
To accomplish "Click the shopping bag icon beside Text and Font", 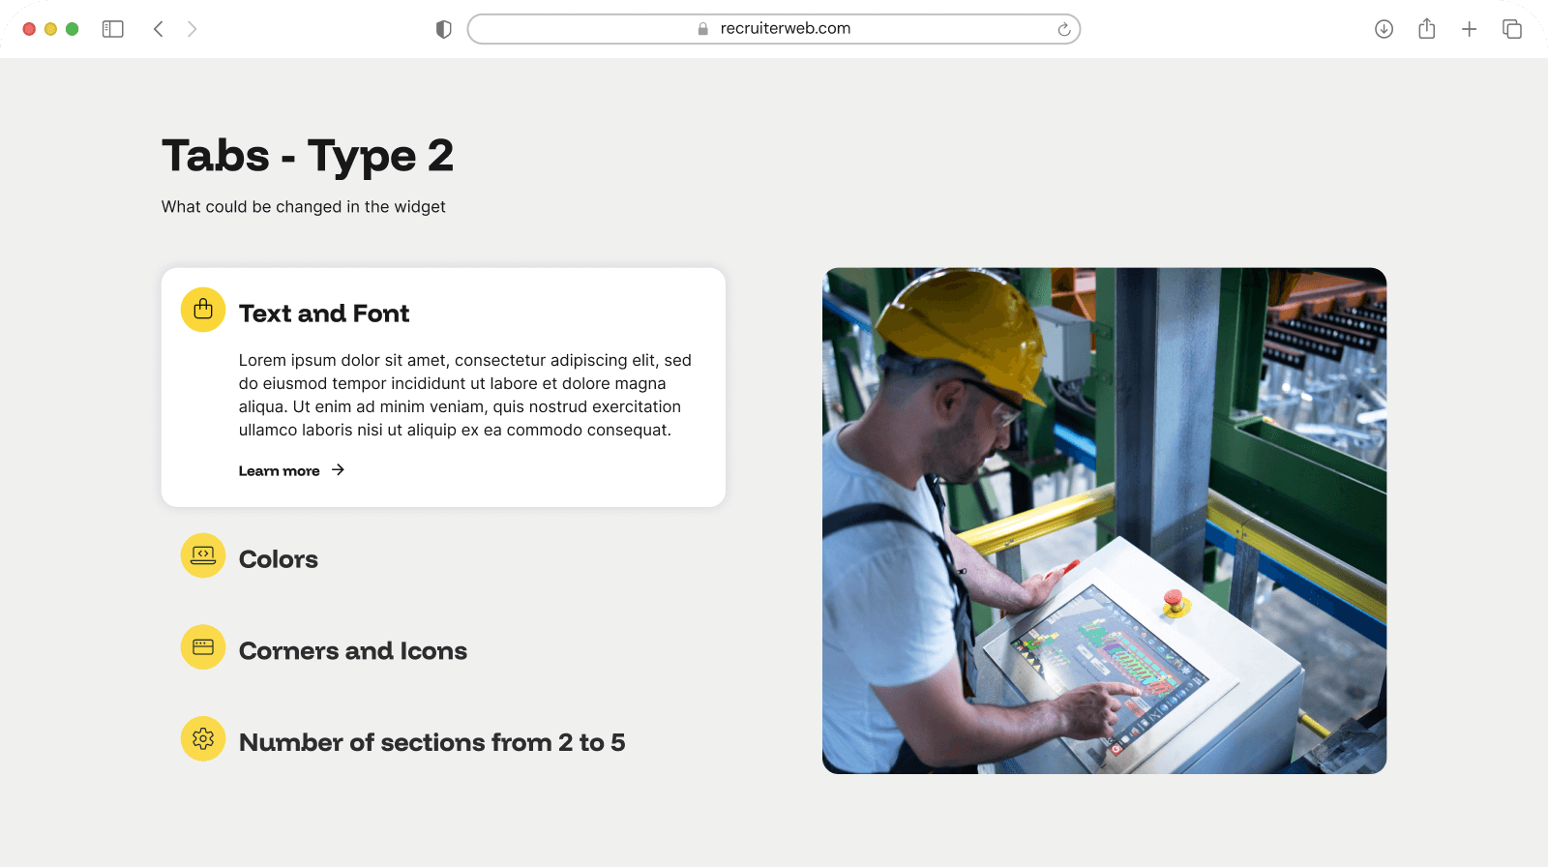I will [203, 310].
